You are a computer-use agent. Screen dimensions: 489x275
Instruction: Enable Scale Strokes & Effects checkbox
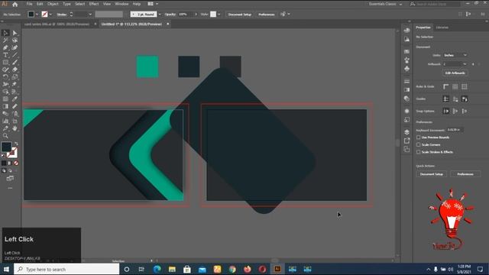418,152
